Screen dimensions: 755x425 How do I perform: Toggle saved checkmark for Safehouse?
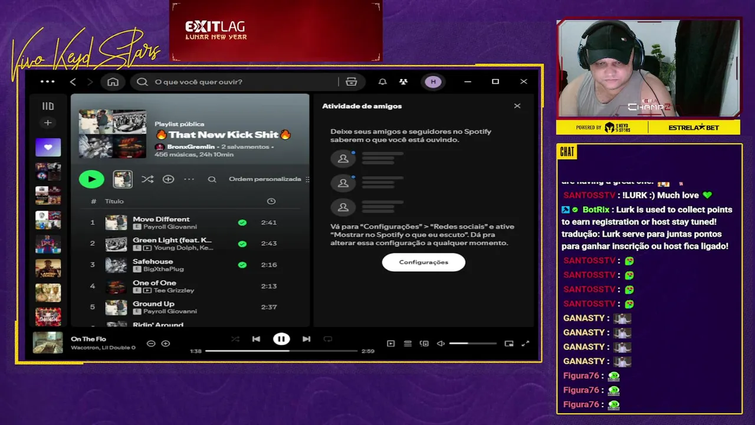point(242,265)
